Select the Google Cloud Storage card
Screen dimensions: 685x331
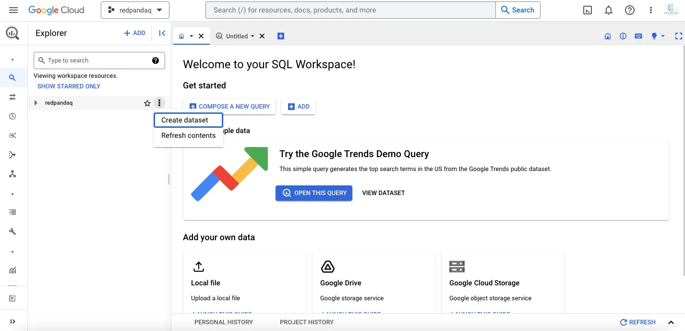click(x=503, y=282)
